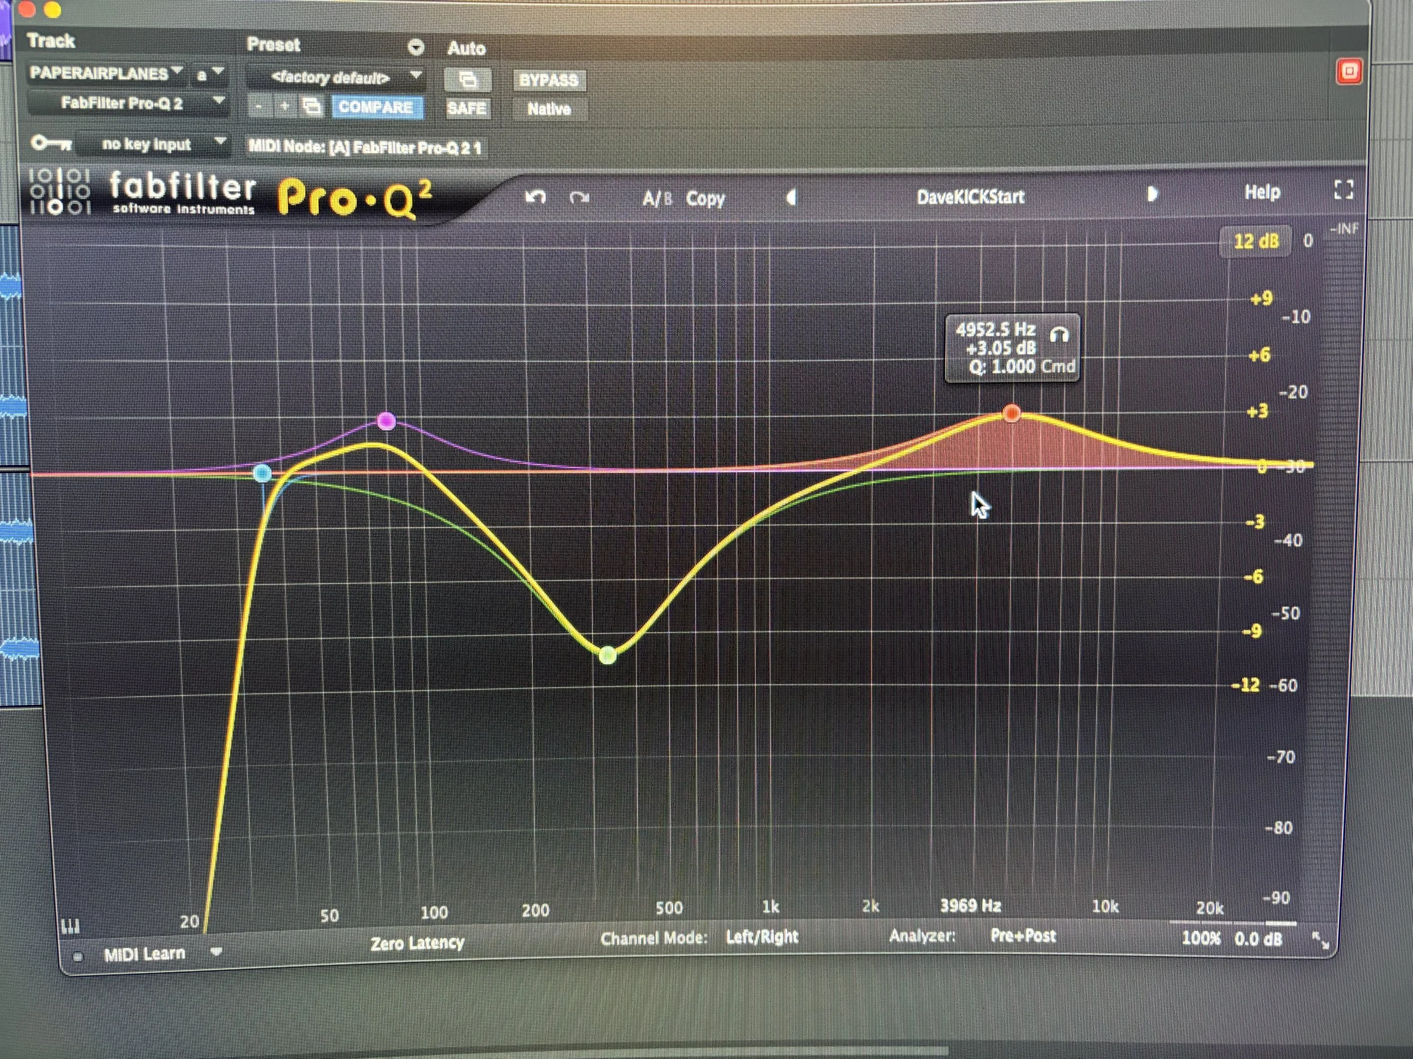Click the undo arrow icon
Viewport: 1413px width, 1059px height.
pos(535,197)
